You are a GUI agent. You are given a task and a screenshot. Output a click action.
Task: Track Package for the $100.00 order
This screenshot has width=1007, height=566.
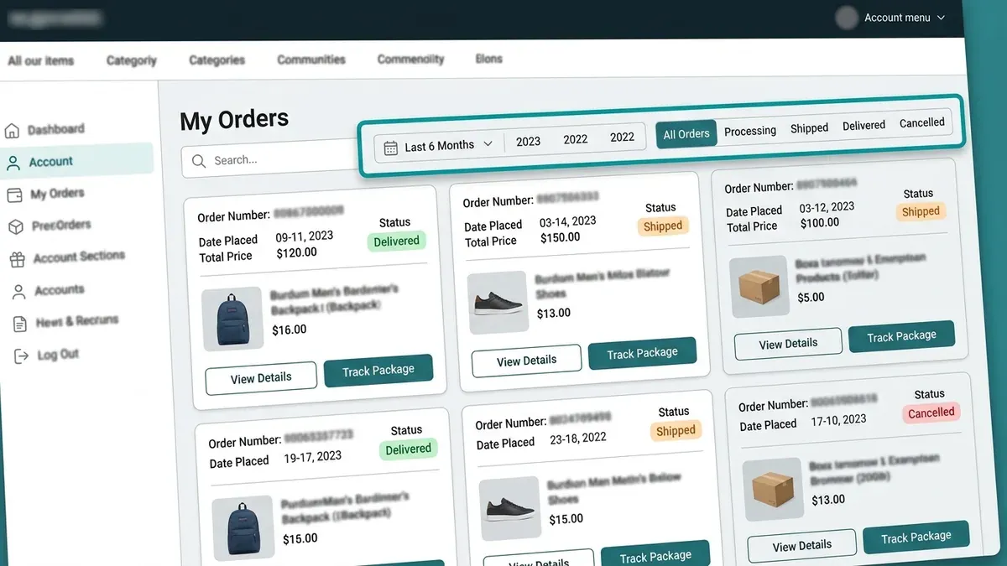click(x=901, y=336)
